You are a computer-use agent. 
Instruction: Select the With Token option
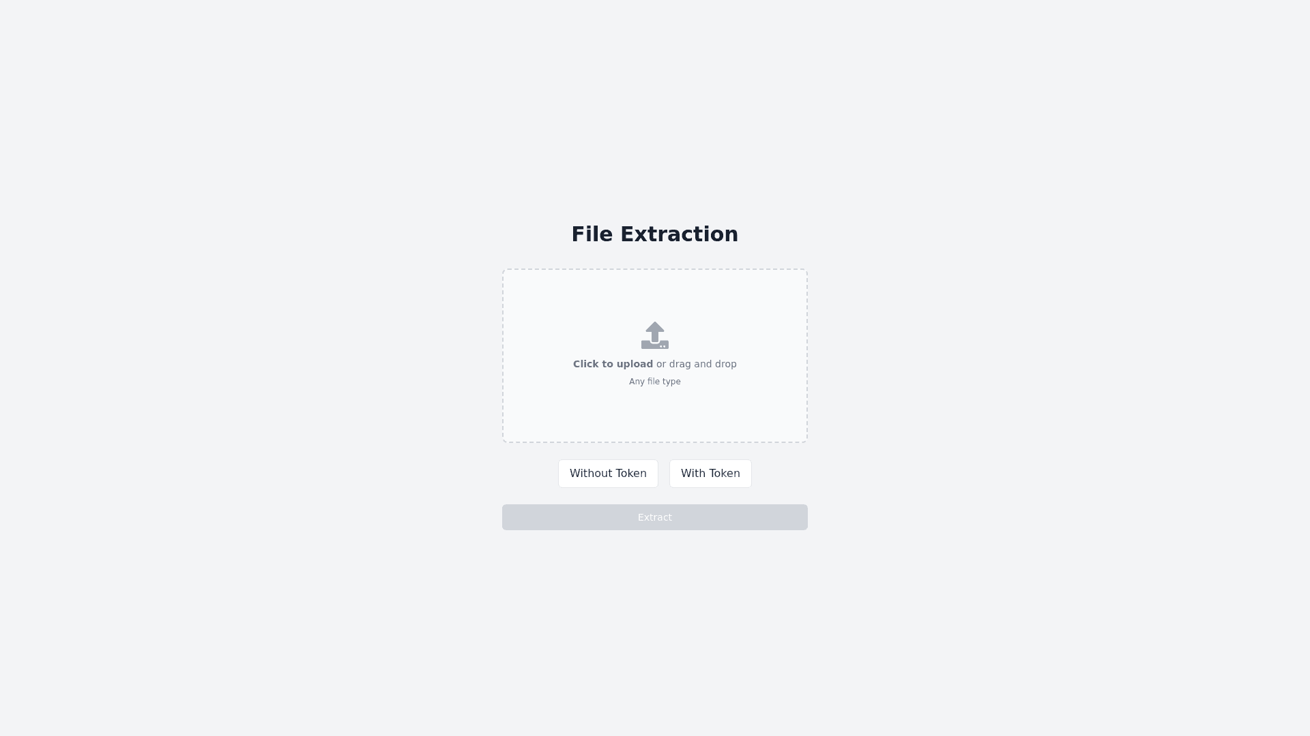click(710, 474)
